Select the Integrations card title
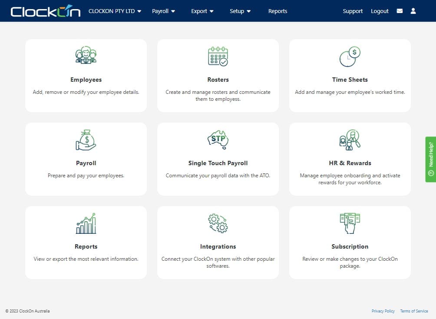 [x=218, y=246]
